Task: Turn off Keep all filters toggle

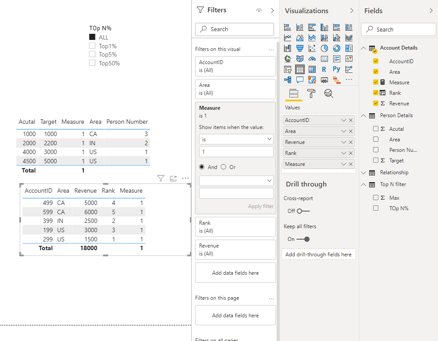Action: click(x=303, y=239)
